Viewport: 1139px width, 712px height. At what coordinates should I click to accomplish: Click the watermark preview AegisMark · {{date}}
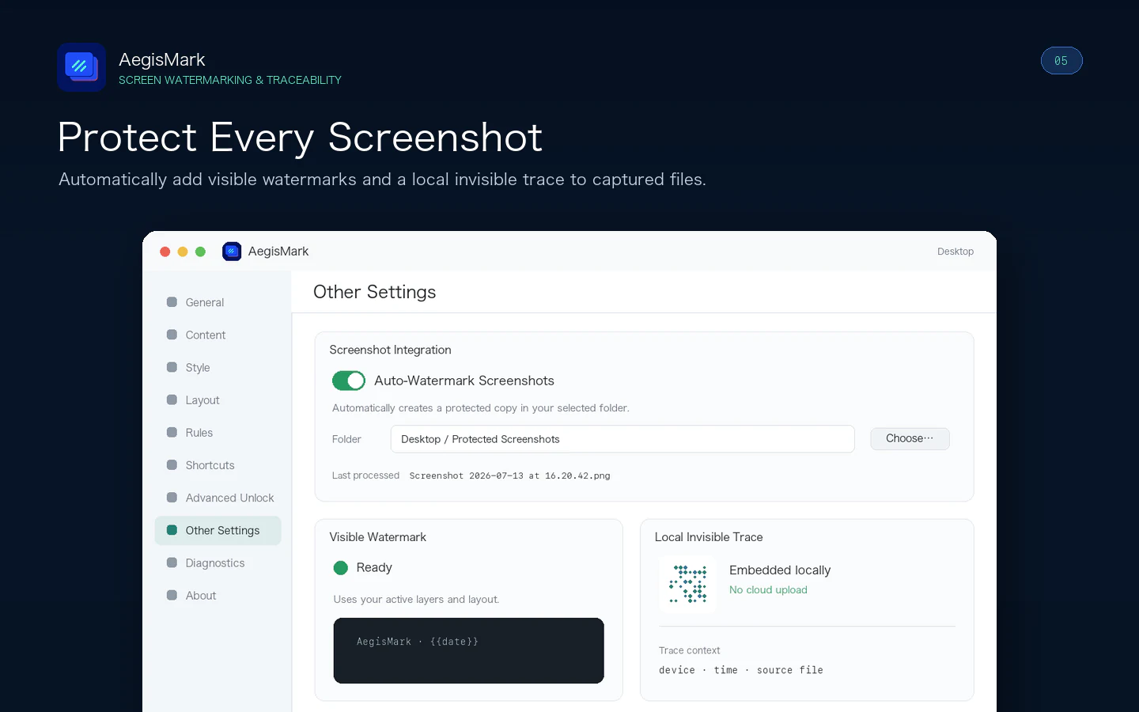click(x=468, y=650)
